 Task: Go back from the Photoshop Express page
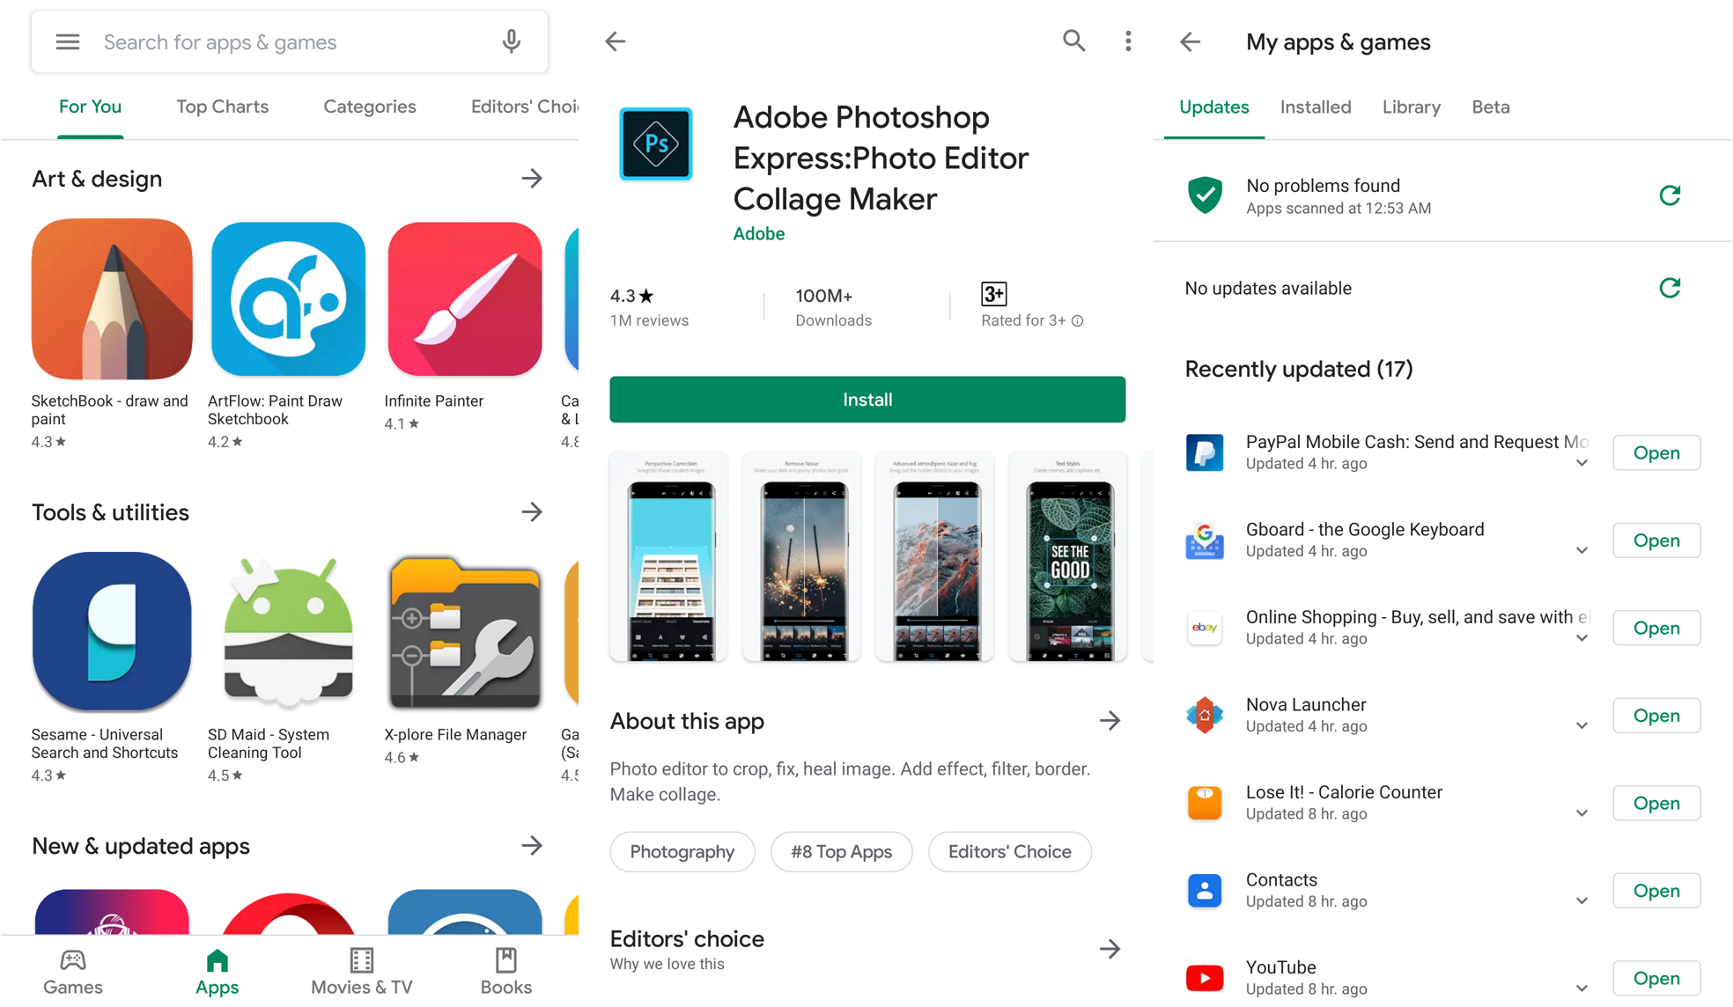(x=616, y=41)
